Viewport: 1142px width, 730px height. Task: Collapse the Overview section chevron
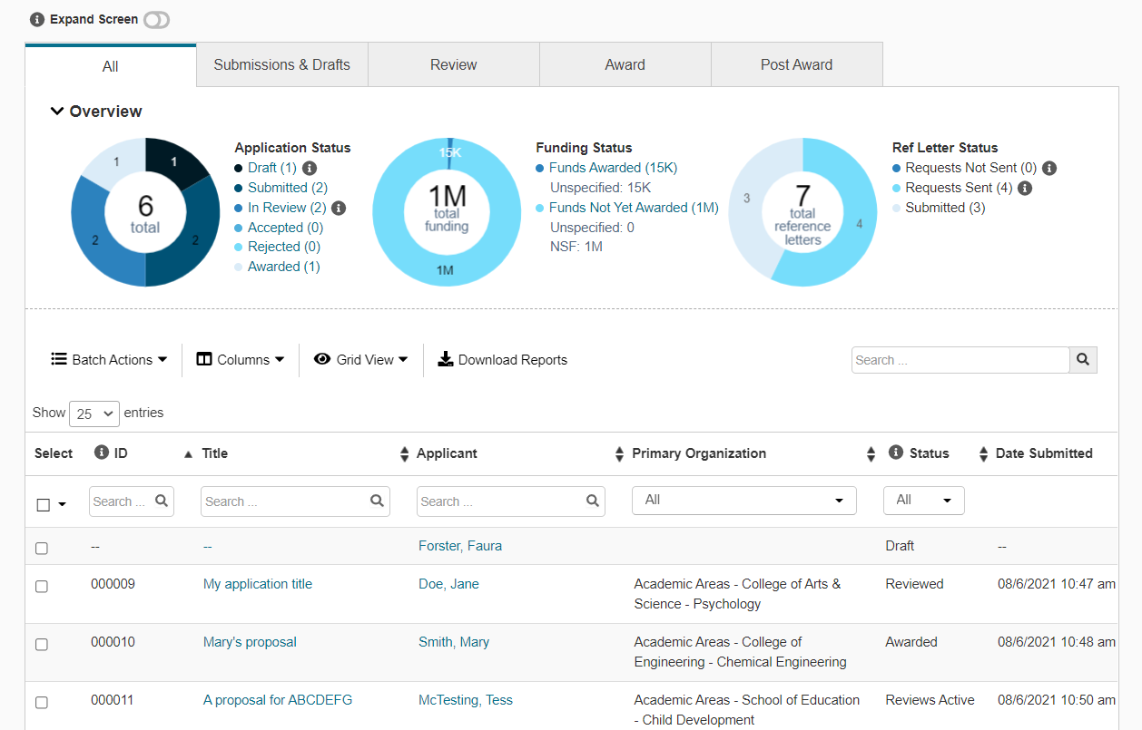[56, 111]
